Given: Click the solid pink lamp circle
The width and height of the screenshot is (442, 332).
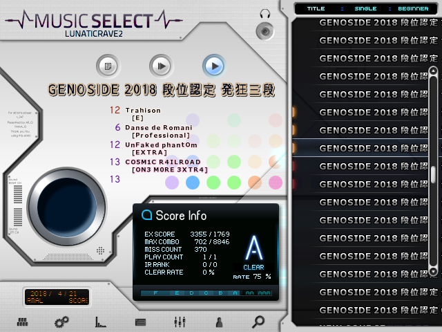Looking at the screenshot, I should click(276, 183).
